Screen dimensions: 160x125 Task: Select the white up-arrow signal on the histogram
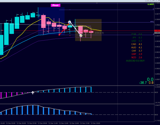tap(33, 93)
